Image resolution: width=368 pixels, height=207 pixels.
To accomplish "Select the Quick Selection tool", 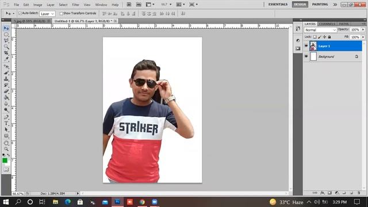I will point(6,47).
